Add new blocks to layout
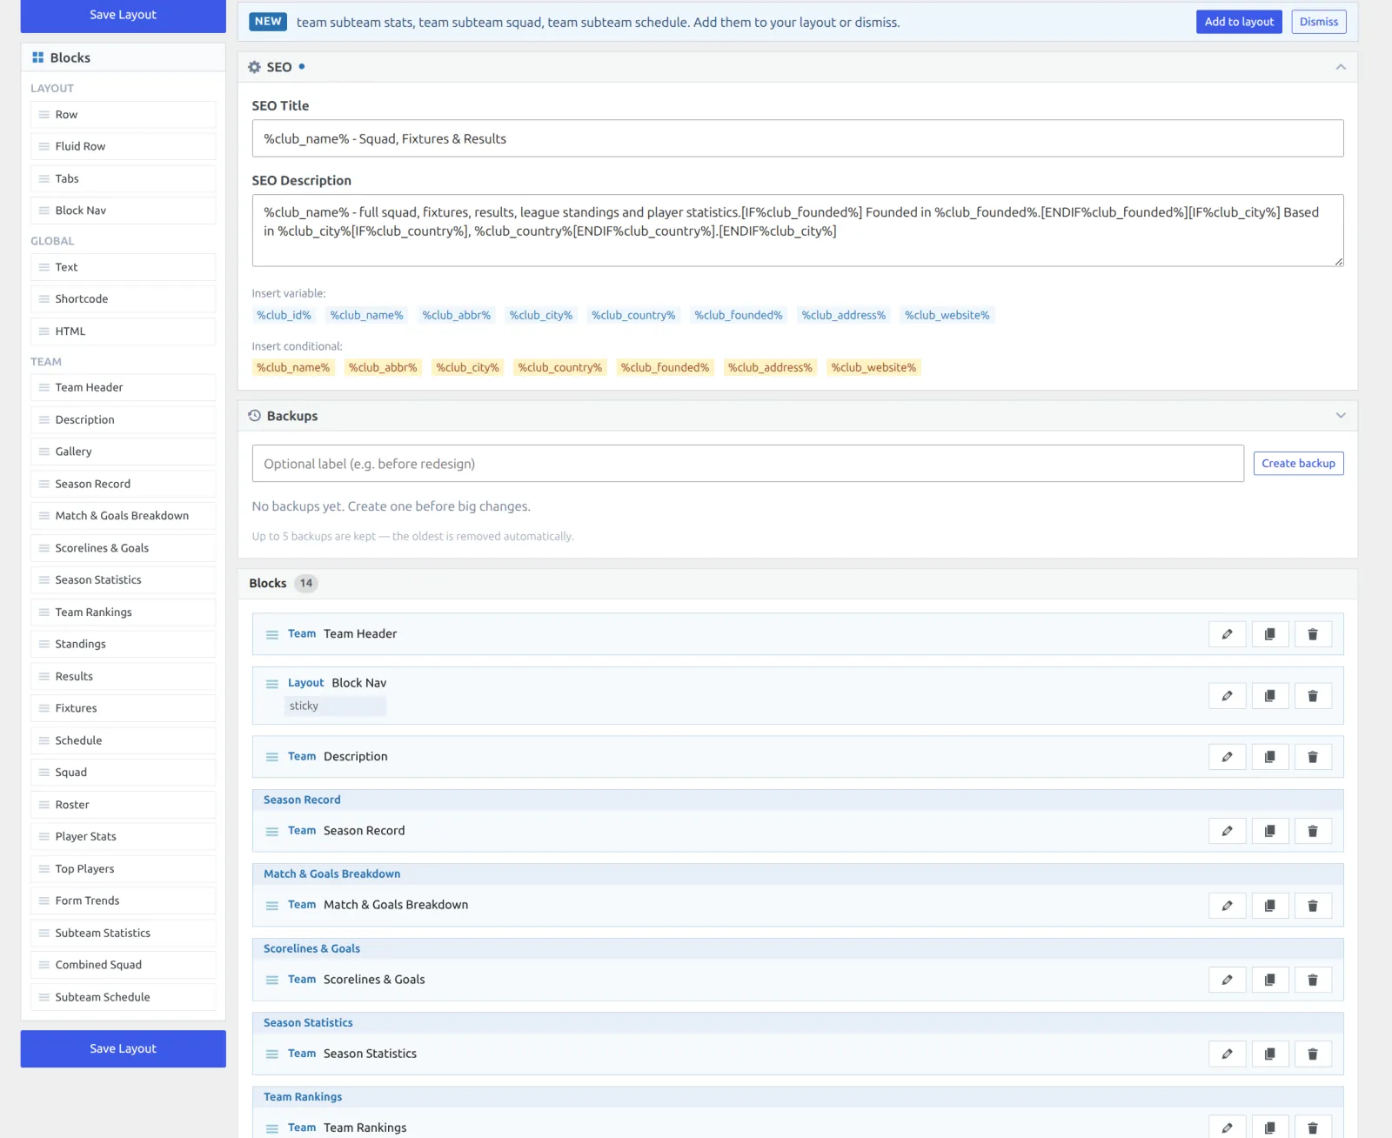Screen dimensions: 1392x1138 (1239, 22)
